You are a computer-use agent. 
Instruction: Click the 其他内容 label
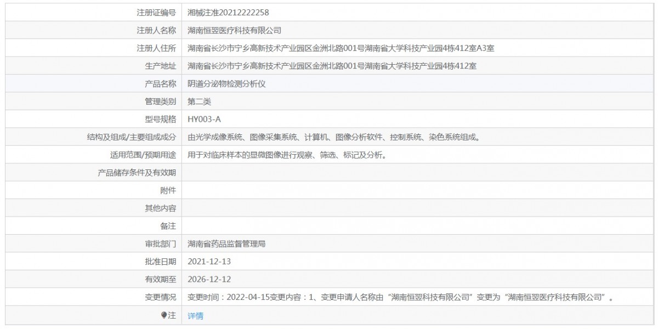[x=160, y=208]
